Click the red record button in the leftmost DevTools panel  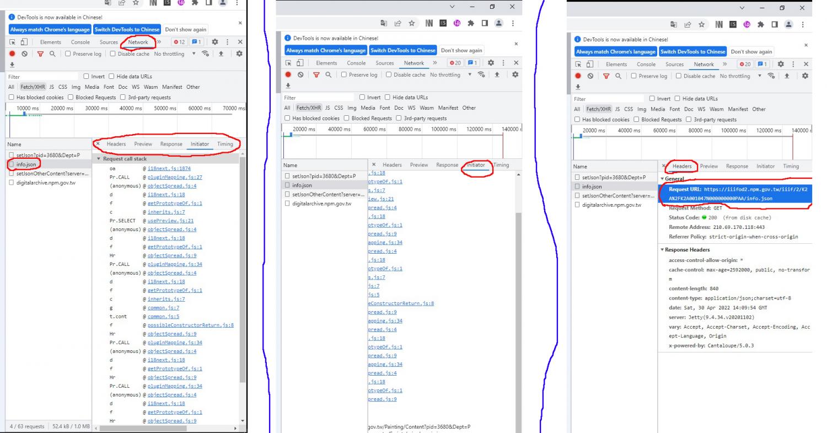tap(10, 54)
